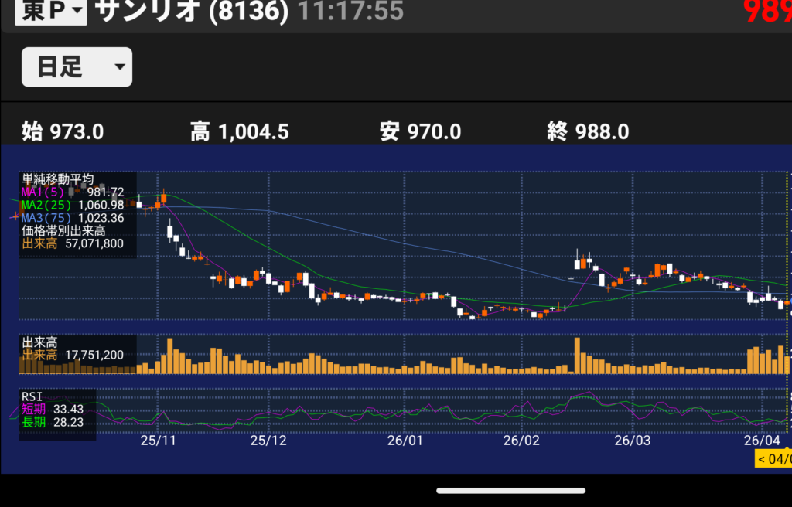The height and width of the screenshot is (507, 792).
Task: Tap the 出来高 volume panel label
Action: point(39,342)
